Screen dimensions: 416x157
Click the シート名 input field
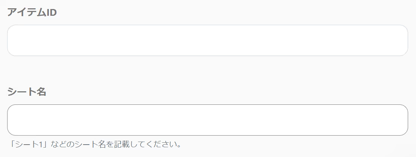[x=207, y=120]
